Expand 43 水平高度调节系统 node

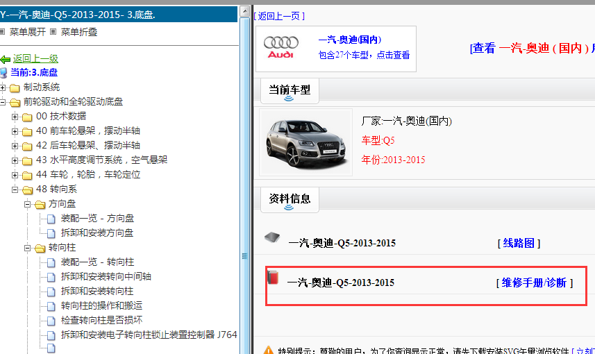(15, 160)
